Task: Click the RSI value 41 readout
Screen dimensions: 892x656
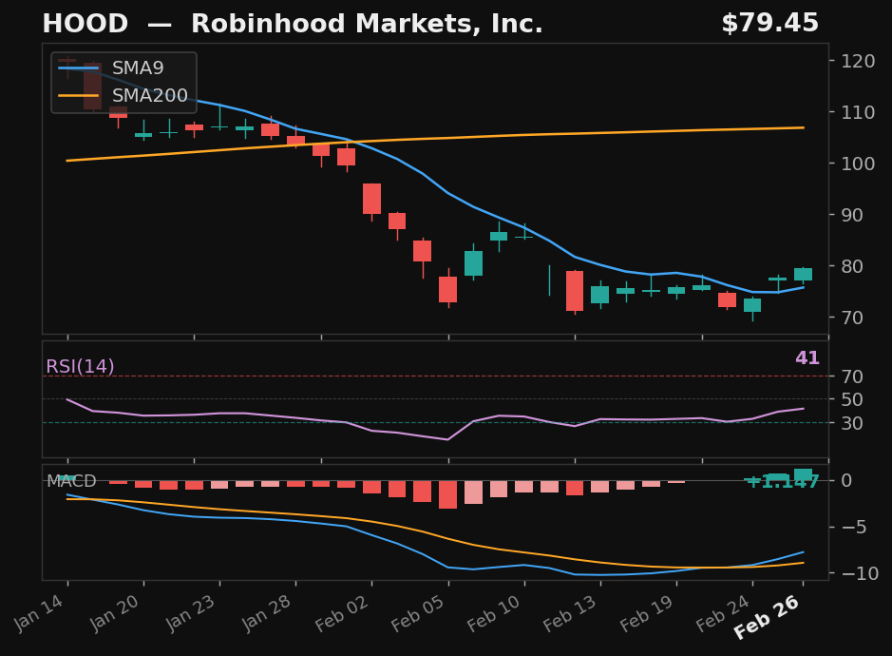Action: click(x=807, y=357)
